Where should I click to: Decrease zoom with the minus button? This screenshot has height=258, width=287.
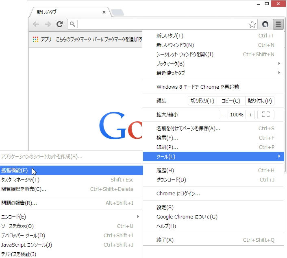point(223,115)
